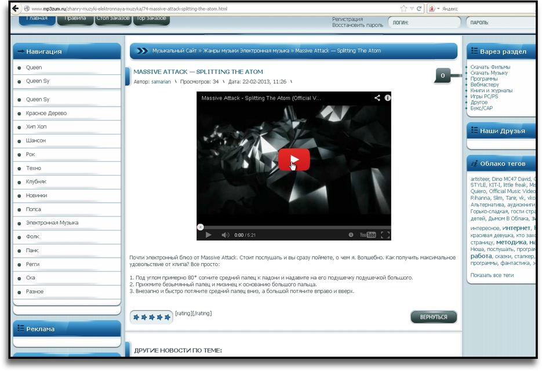
Task: Open the Новинки category
Action: click(37, 196)
